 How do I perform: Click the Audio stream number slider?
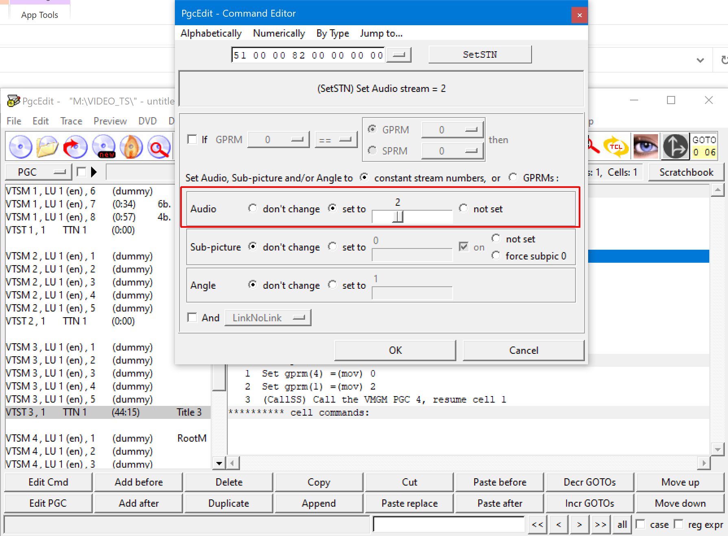click(412, 216)
